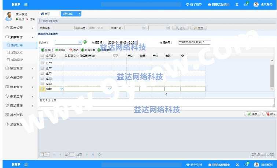The image size is (277, 168).
Task: Open the 仓库1 dropdown in the editing row
Action: (x=62, y=89)
